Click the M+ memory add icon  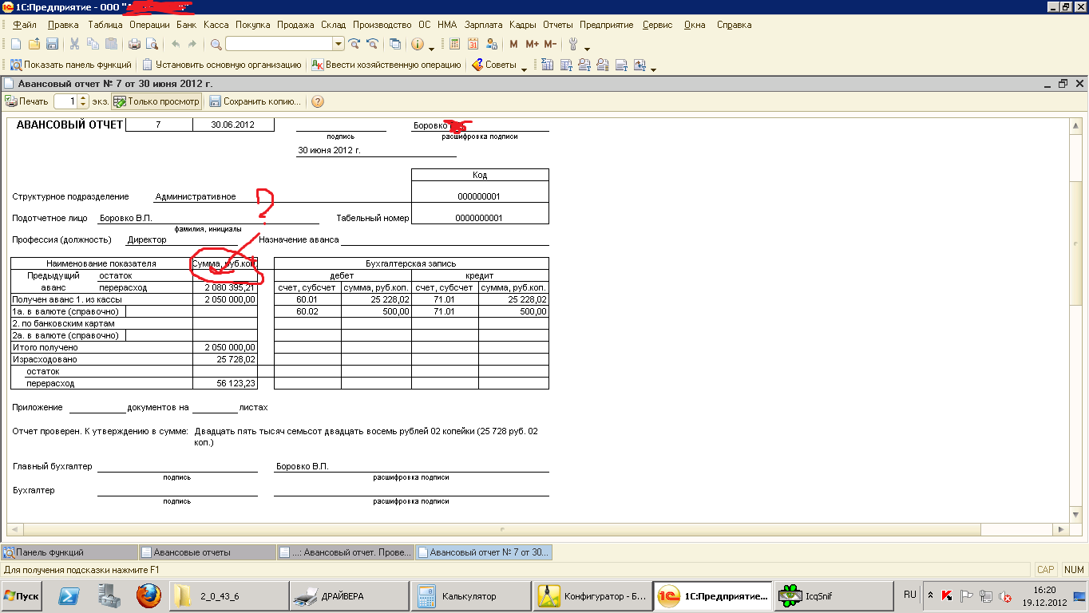point(532,44)
